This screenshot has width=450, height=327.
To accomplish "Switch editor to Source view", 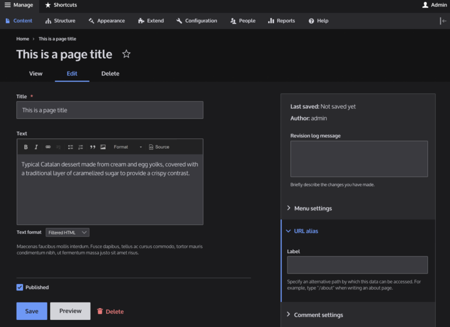I will point(159,147).
